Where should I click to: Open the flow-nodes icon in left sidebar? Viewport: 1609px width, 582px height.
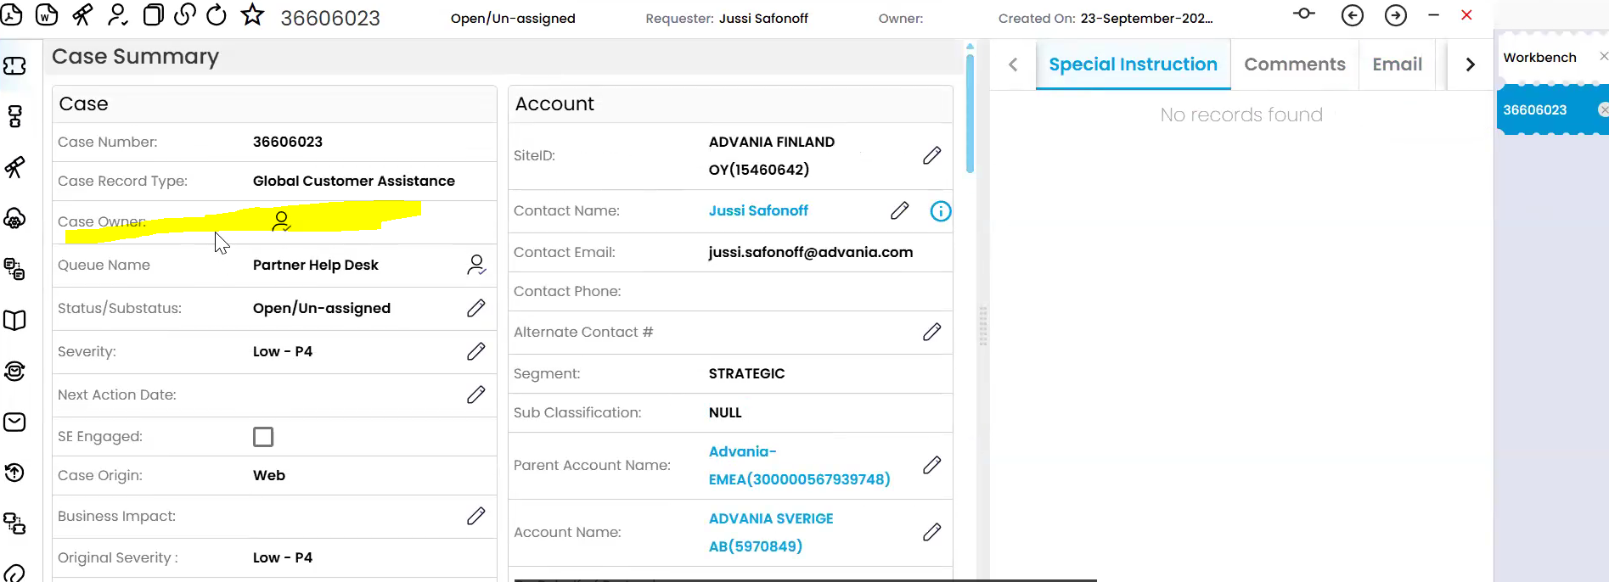14,116
